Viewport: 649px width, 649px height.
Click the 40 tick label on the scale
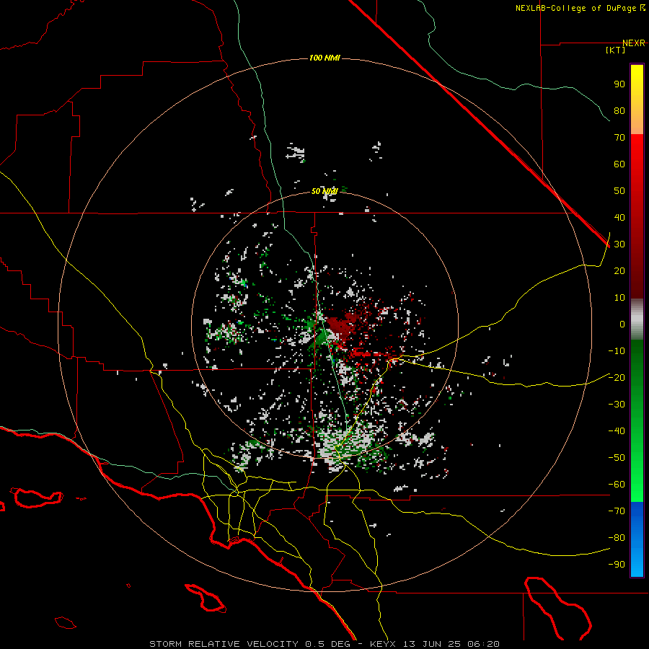click(619, 218)
